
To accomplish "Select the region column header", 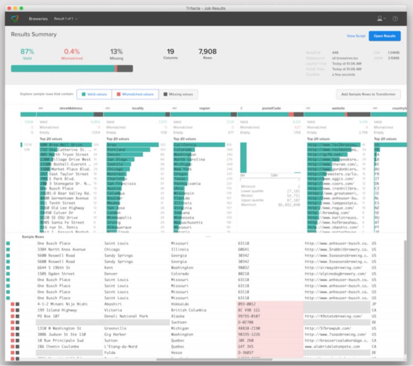I will pyautogui.click(x=204, y=108).
